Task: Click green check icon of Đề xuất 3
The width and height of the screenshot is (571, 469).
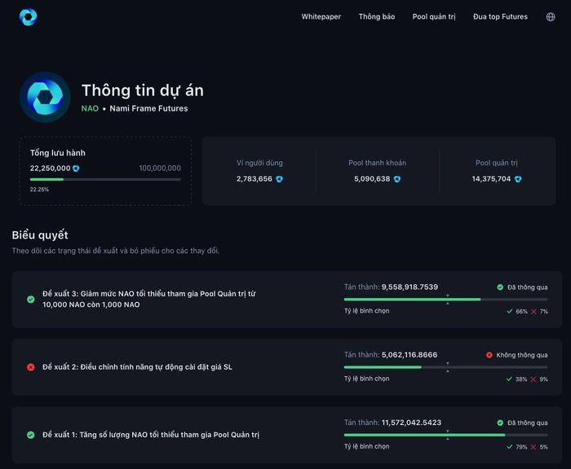Action: (x=31, y=299)
